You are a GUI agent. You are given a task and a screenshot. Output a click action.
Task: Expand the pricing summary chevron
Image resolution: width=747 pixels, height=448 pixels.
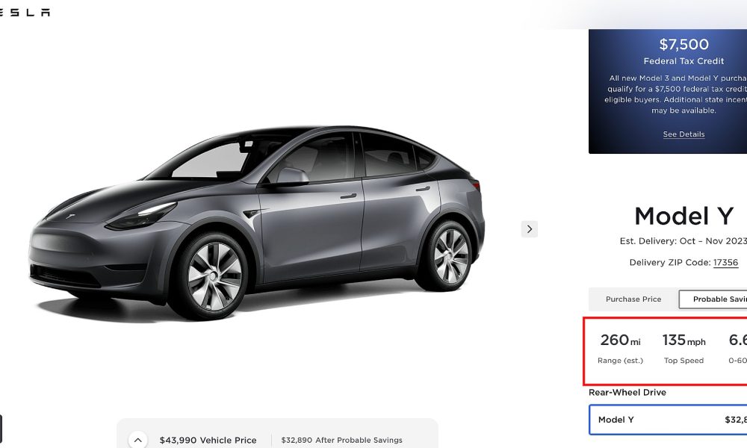(137, 440)
